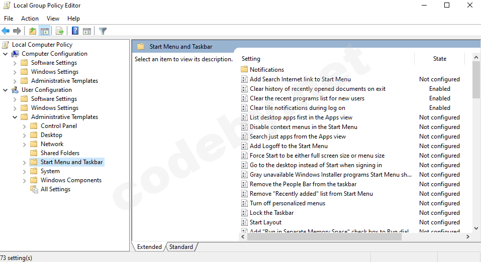Select Software Settings under Computer Configuration
Image resolution: width=481 pixels, height=262 pixels.
54,63
